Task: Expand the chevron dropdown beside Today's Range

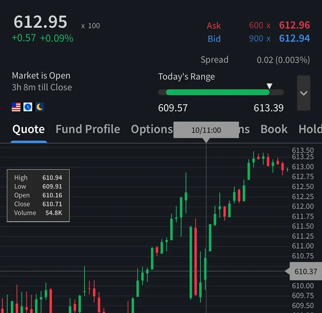Action: coord(304,93)
